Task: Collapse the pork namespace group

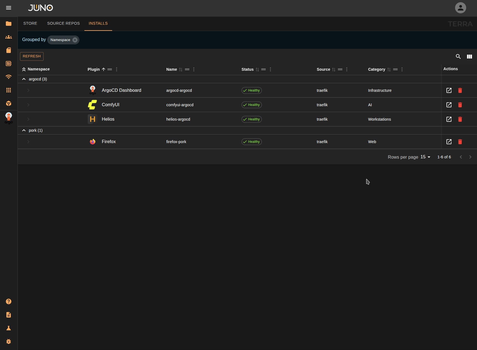Action: (x=24, y=130)
